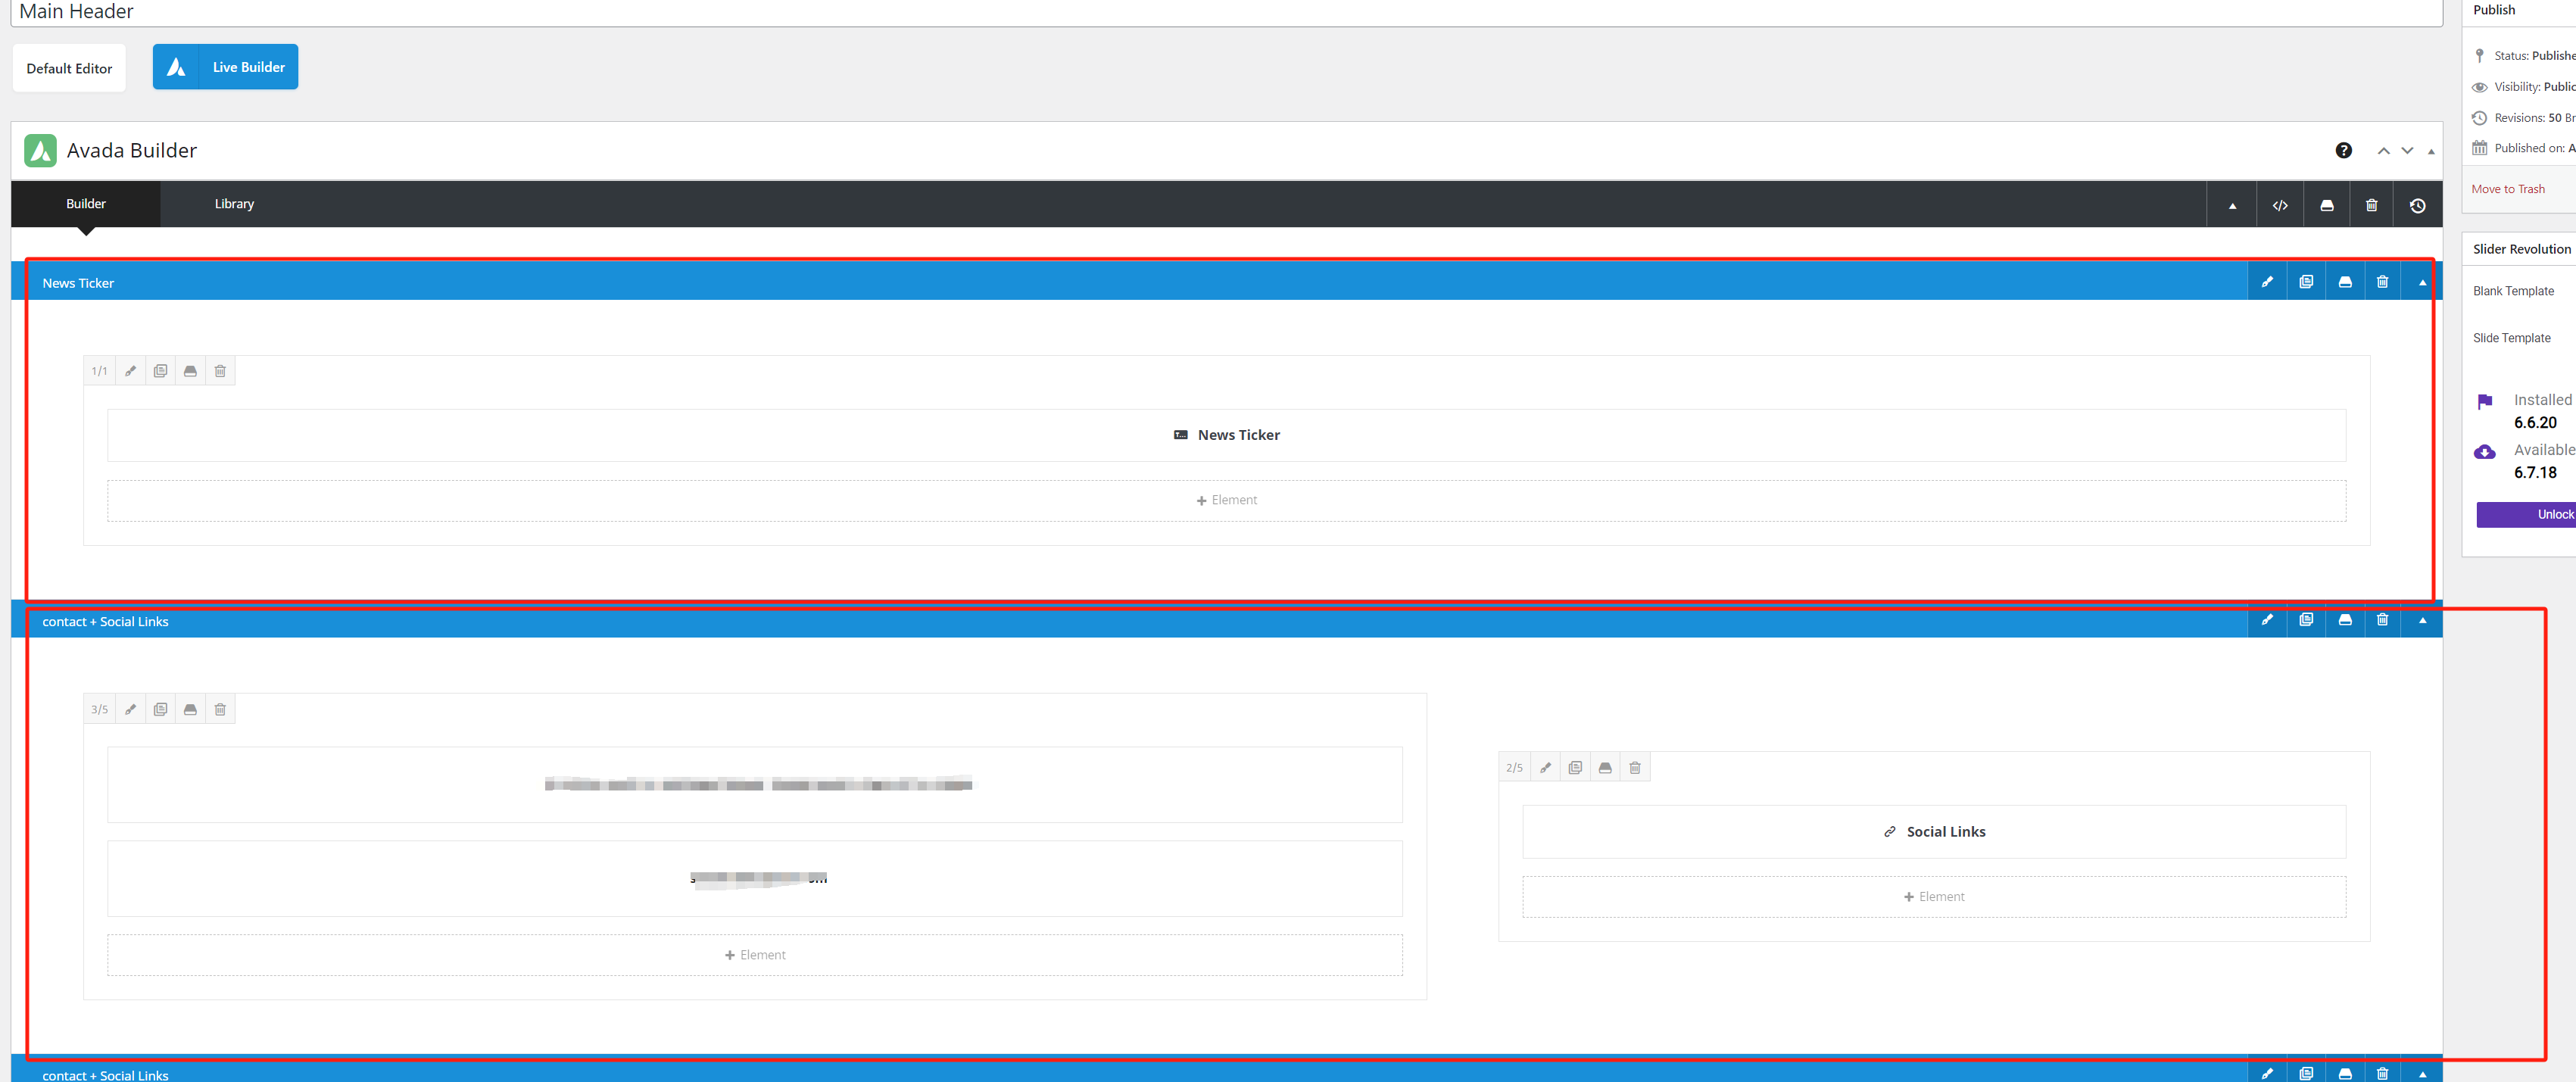Change the 2/5 column size
Image resolution: width=2576 pixels, height=1082 pixels.
pos(1514,768)
